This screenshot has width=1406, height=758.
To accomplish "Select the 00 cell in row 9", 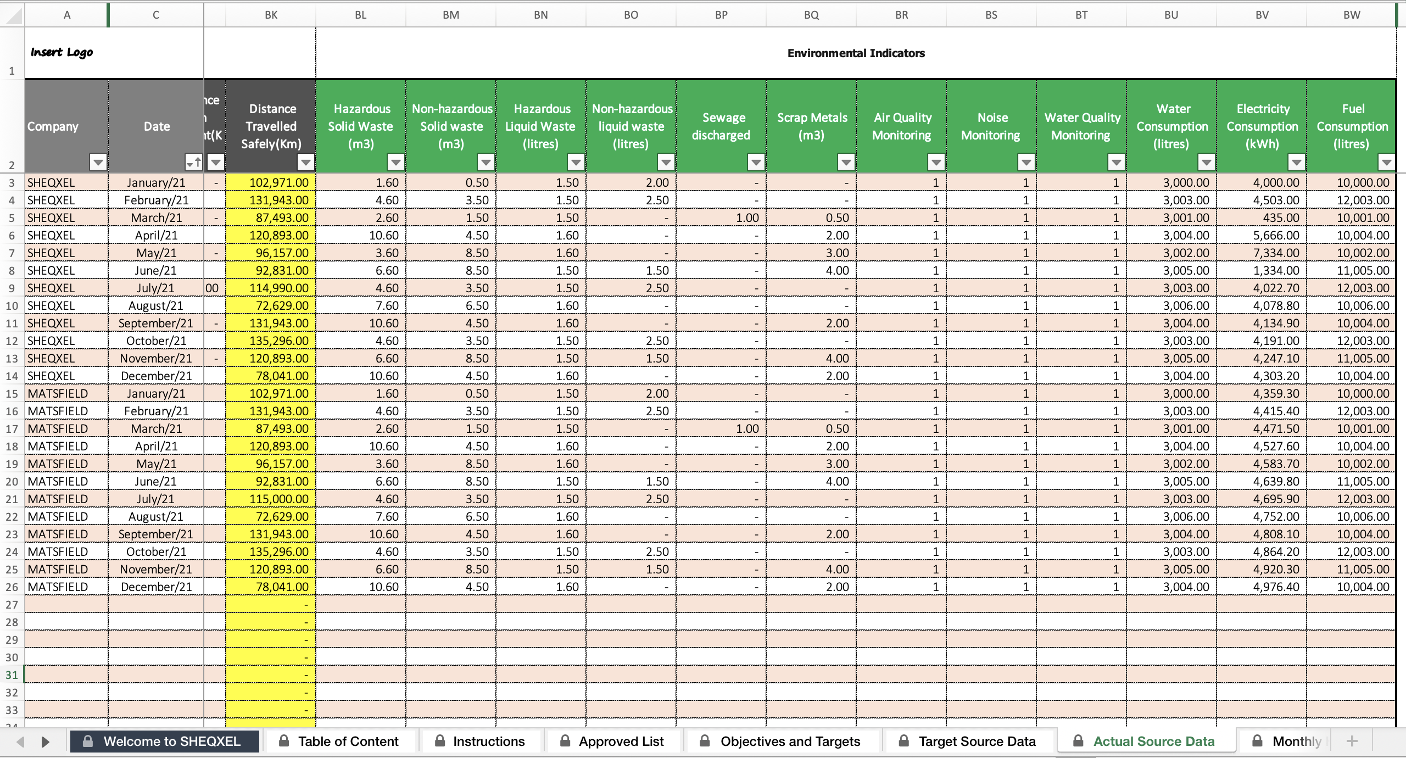I will [x=215, y=288].
